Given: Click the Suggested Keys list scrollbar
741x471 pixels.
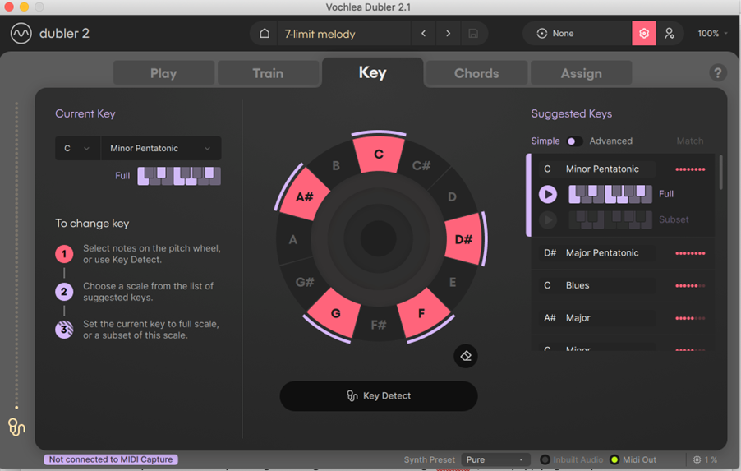Looking at the screenshot, I should pyautogui.click(x=720, y=172).
